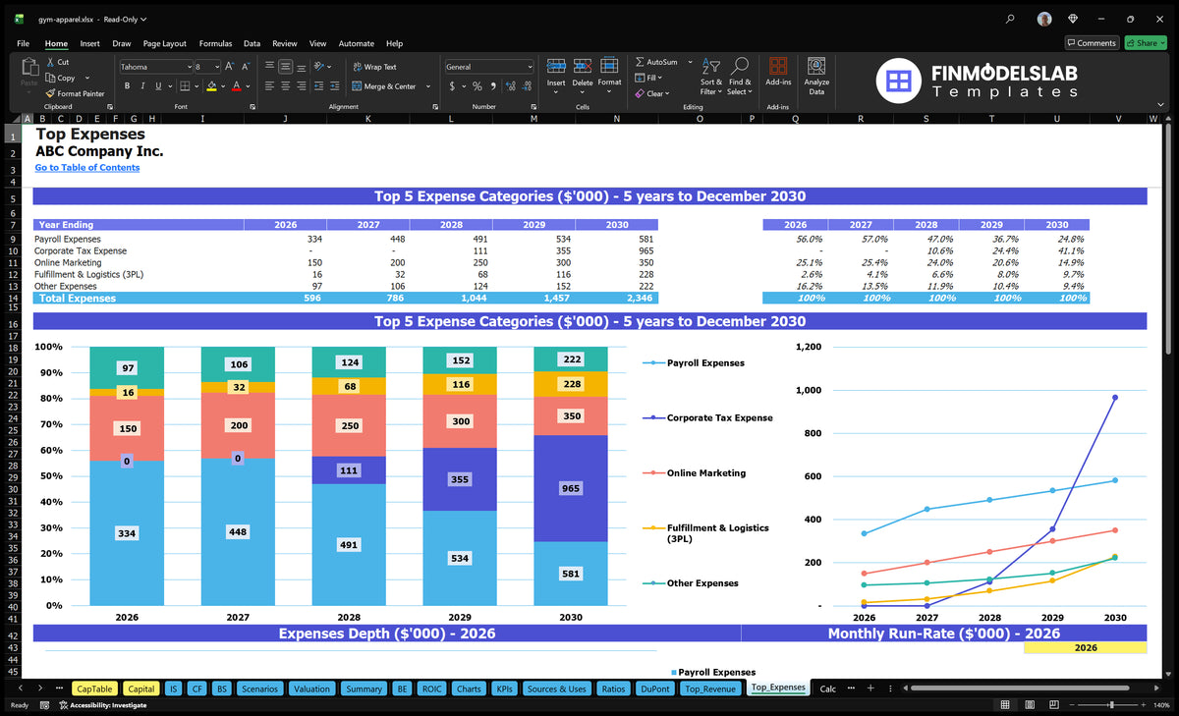1179x716 pixels.
Task: Toggle Wrap Text
Action: 374,67
